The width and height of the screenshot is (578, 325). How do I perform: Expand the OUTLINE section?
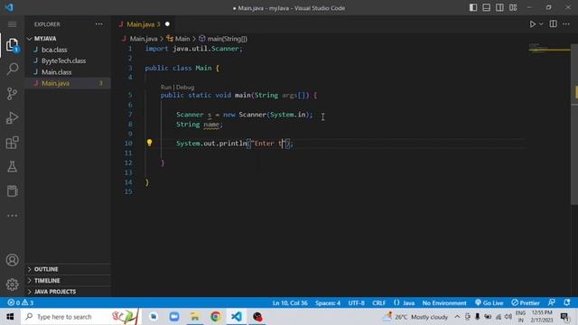click(68, 269)
